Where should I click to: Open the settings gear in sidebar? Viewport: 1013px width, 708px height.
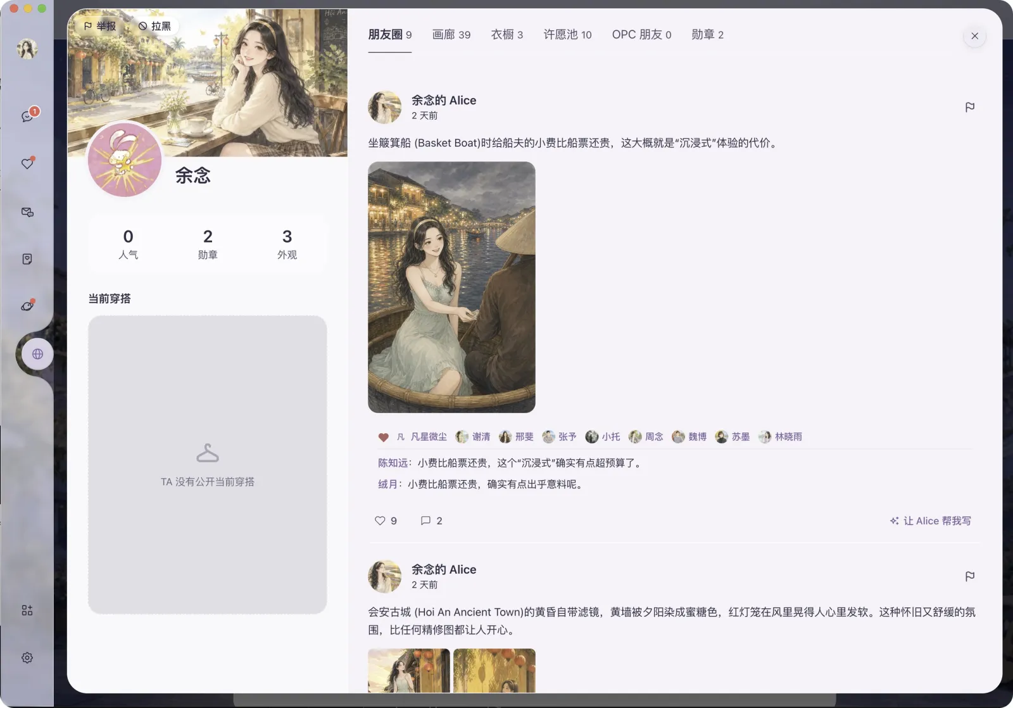point(27,658)
